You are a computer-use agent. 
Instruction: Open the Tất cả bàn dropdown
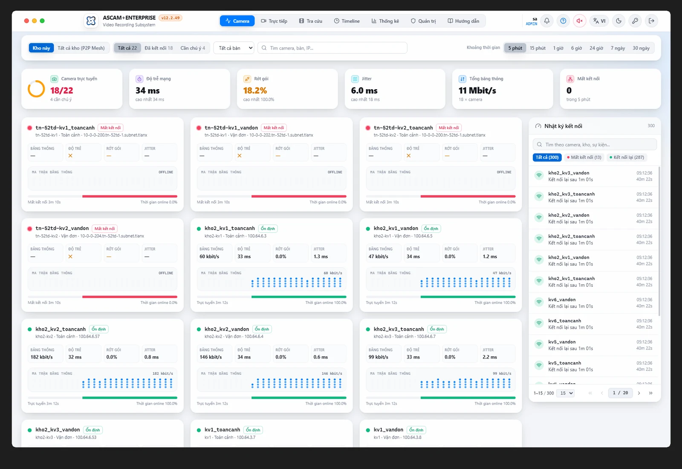234,48
